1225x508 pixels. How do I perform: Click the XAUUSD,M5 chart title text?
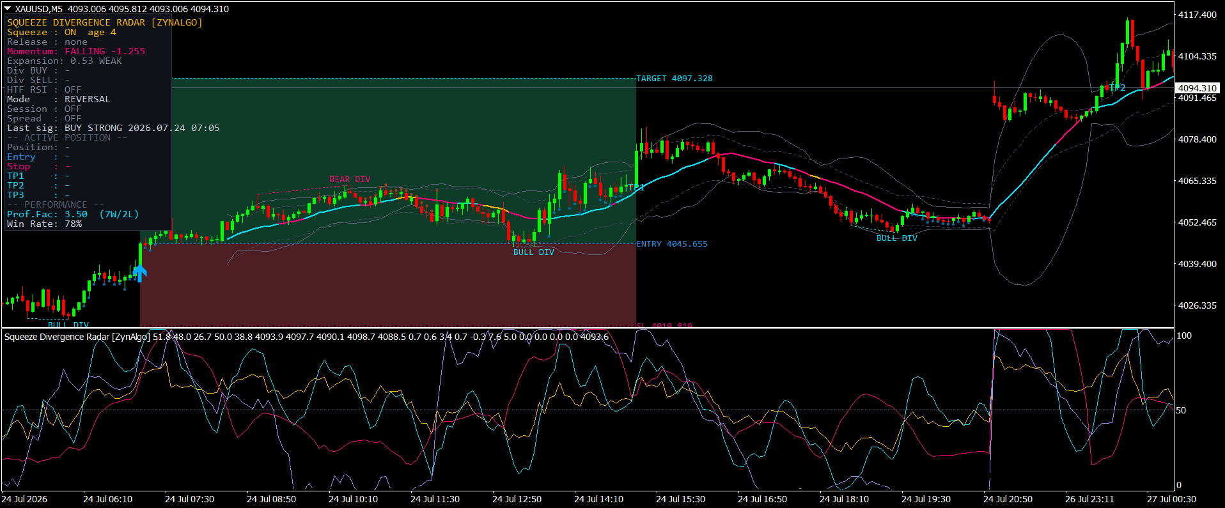(39, 9)
